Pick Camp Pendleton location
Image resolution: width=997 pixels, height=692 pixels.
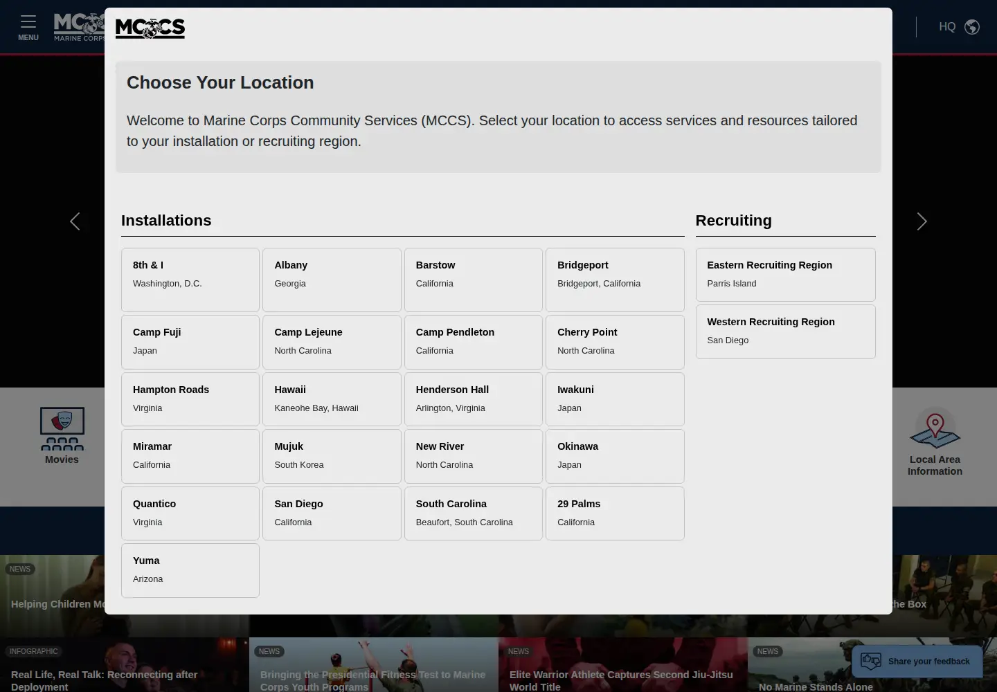(474, 342)
